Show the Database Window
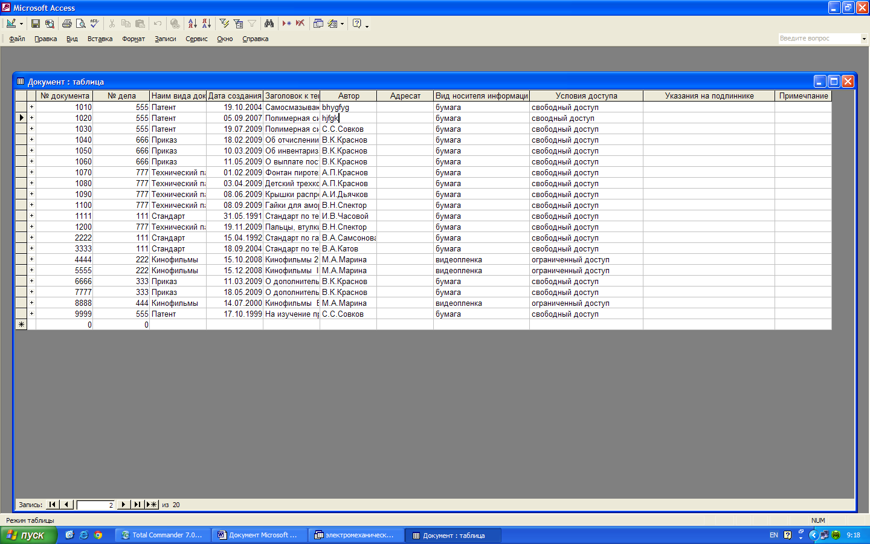Image resolution: width=870 pixels, height=544 pixels. click(318, 24)
